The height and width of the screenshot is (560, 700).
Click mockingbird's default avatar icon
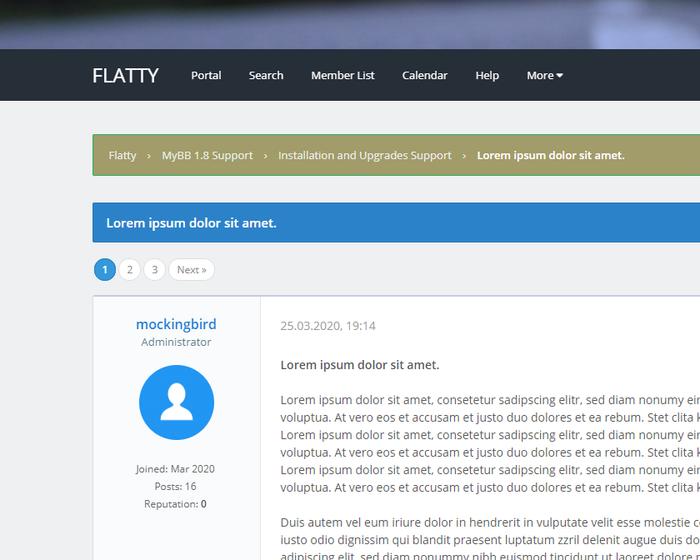[176, 402]
